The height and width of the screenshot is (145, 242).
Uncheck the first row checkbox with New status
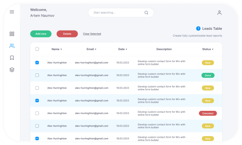click(37, 62)
